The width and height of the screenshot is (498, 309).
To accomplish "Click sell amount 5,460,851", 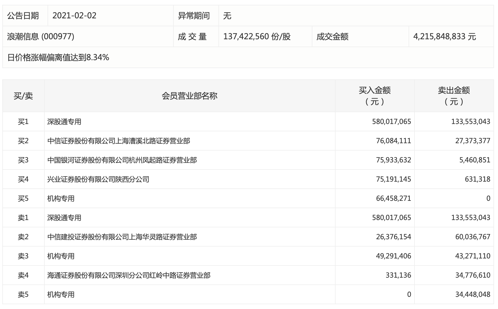I will pyautogui.click(x=475, y=160).
